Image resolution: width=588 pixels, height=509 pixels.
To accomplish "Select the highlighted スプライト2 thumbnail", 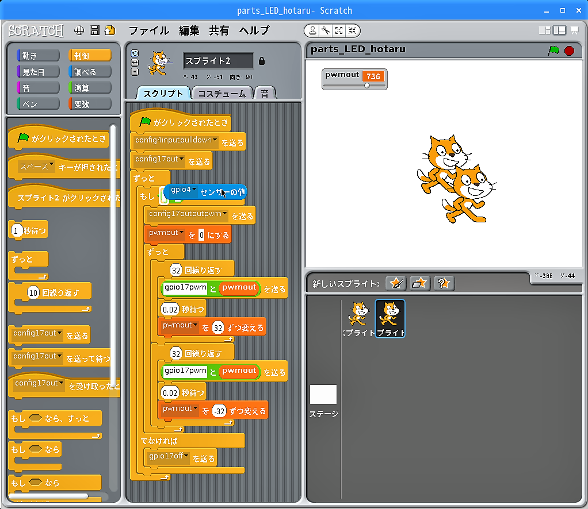I will tap(390, 318).
